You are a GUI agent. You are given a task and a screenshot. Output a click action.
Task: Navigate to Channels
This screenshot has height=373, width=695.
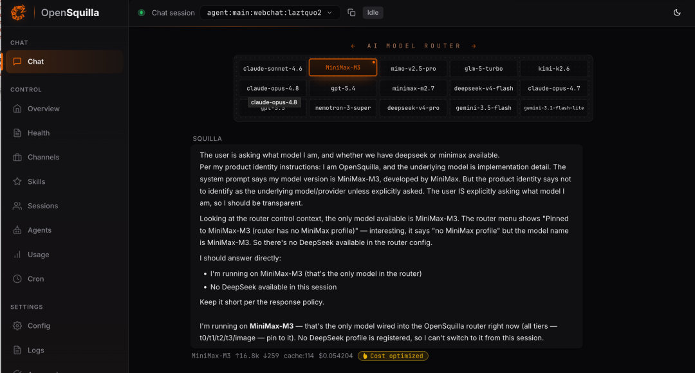(64, 158)
